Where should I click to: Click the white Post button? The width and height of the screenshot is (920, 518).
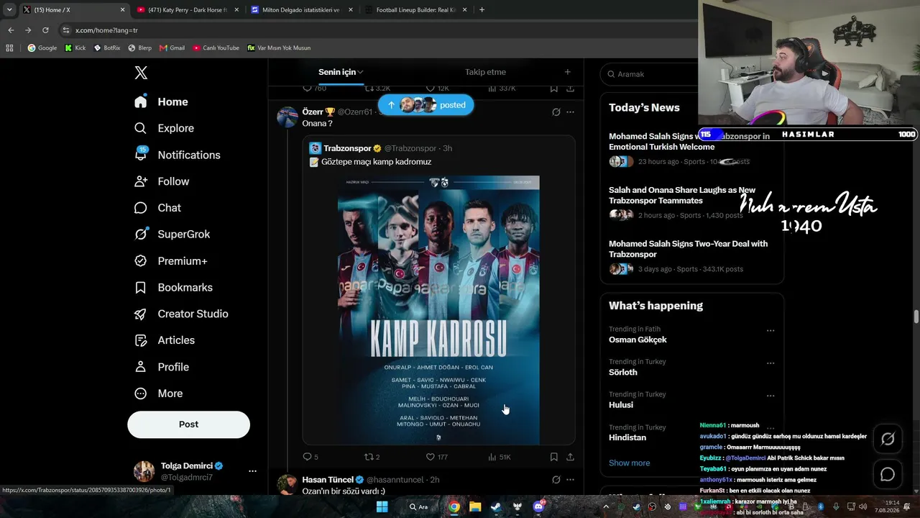188,424
